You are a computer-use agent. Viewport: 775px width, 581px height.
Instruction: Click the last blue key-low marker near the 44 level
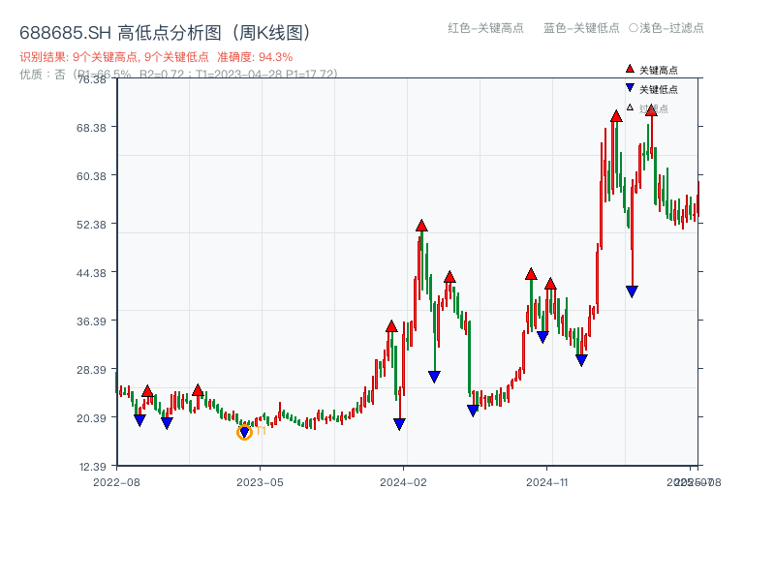[x=632, y=290]
